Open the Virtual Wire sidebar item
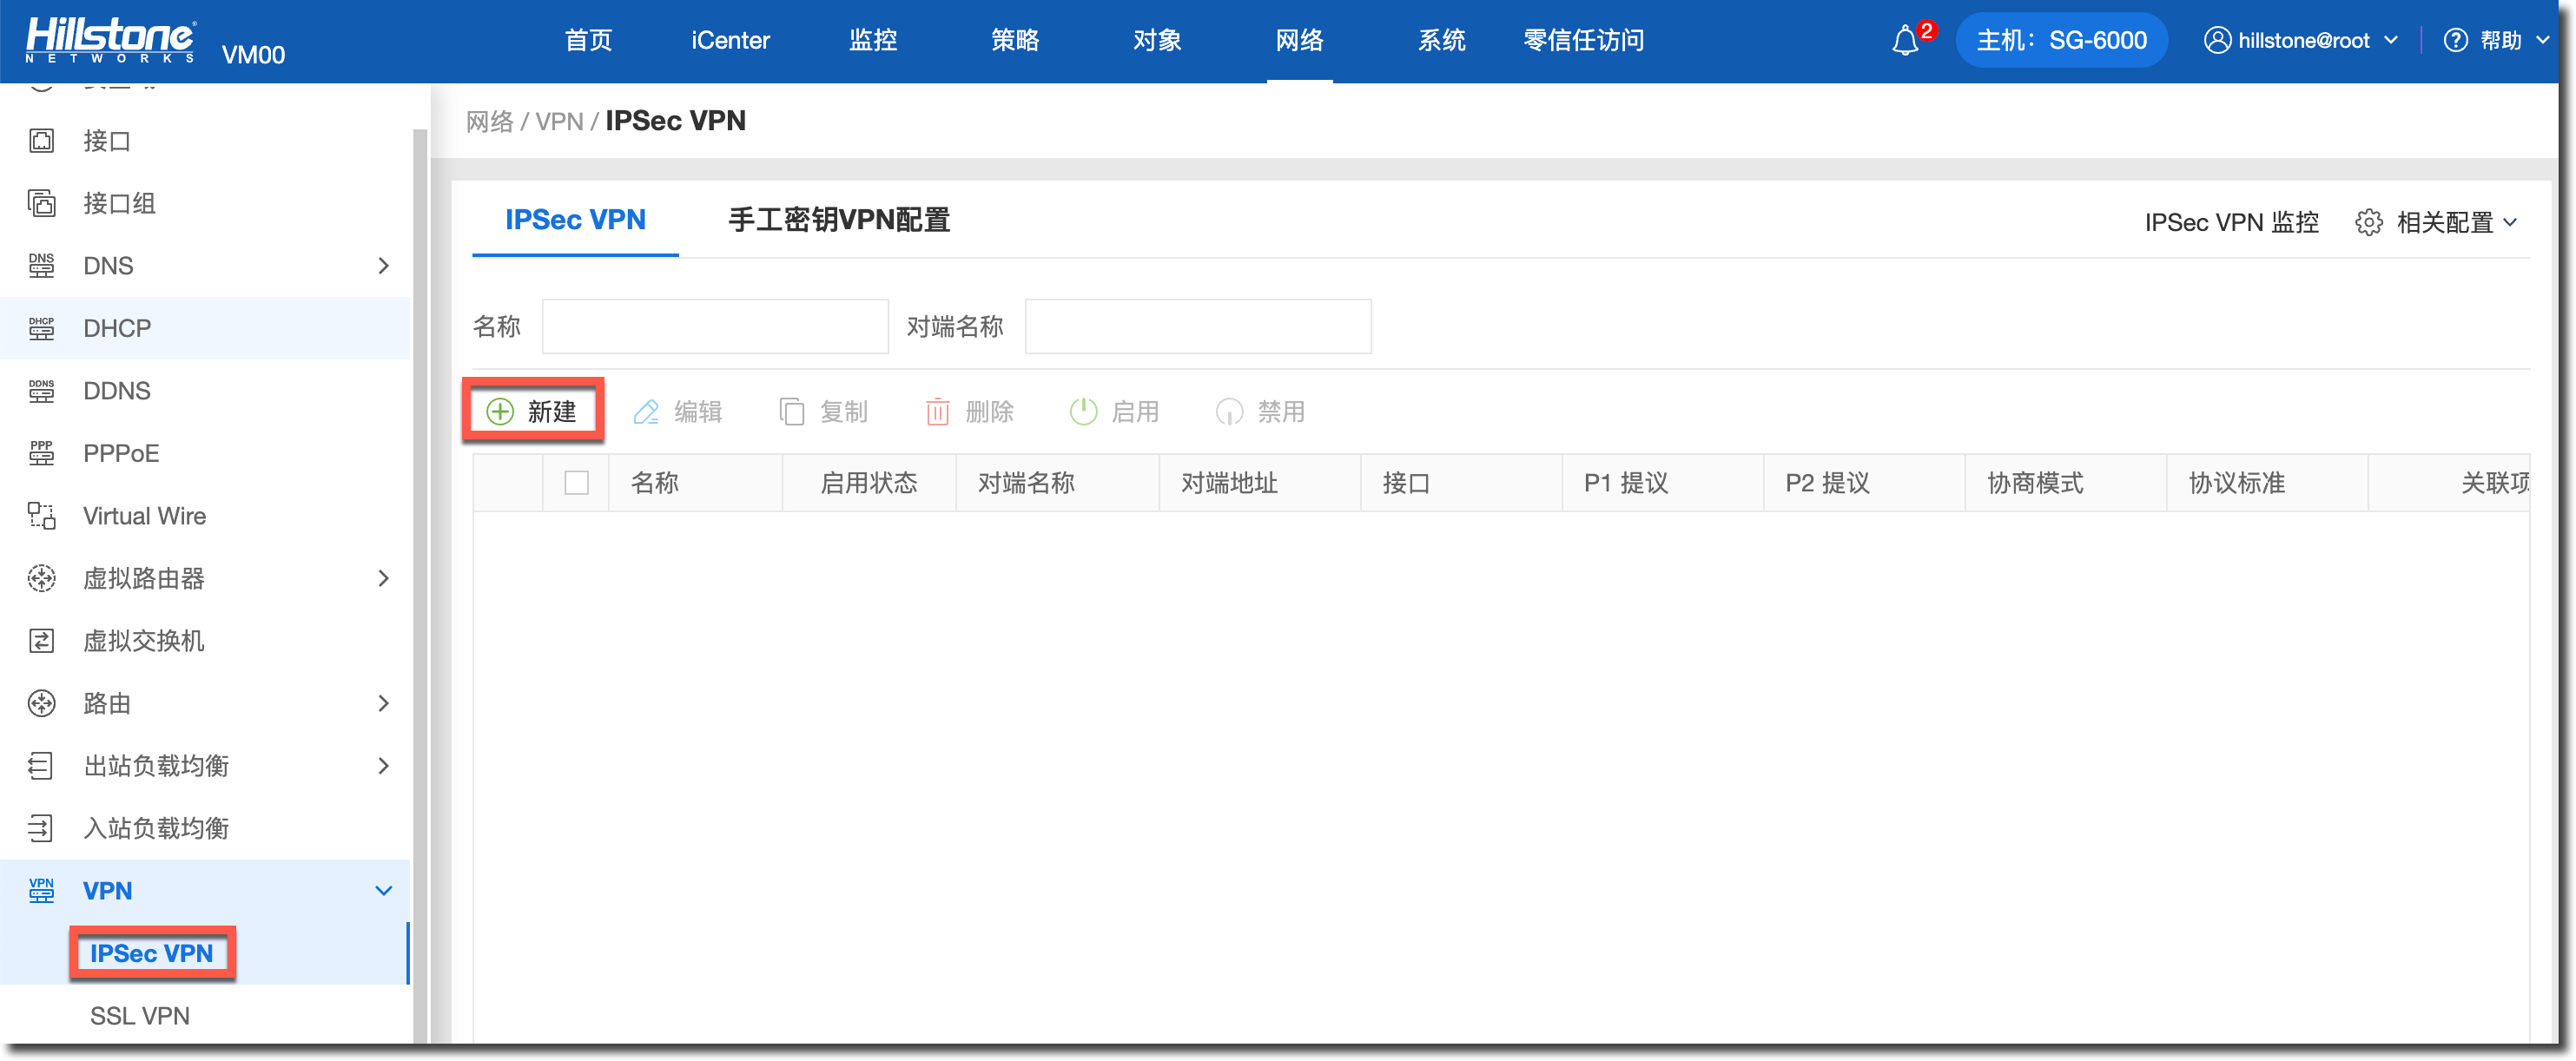The height and width of the screenshot is (1061, 2576). point(144,516)
